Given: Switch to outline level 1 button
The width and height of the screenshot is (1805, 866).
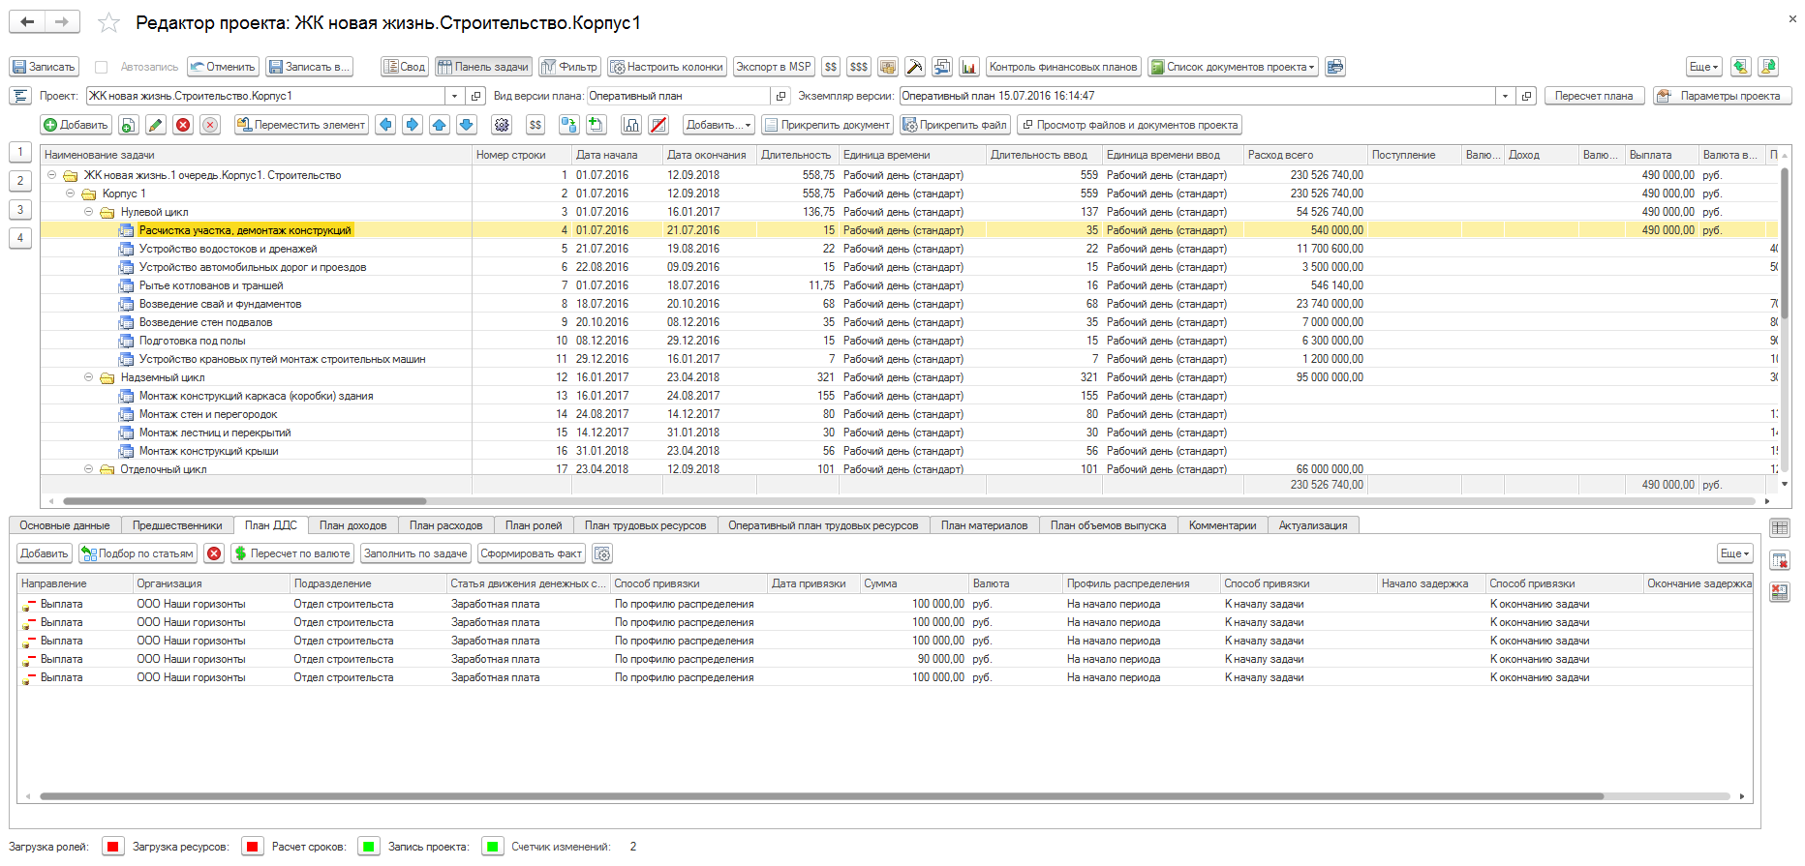Looking at the screenshot, I should click(x=20, y=152).
